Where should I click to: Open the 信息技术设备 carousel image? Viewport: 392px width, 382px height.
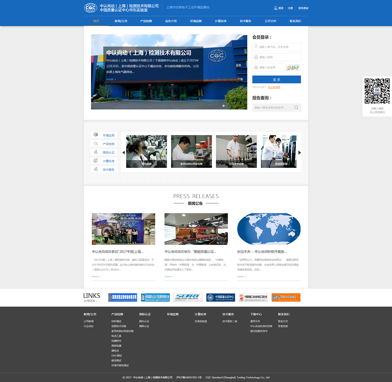[236, 151]
